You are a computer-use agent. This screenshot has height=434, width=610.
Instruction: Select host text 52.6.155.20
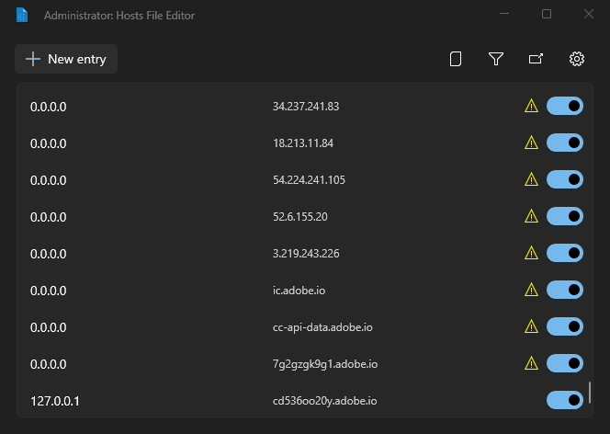[x=299, y=217]
